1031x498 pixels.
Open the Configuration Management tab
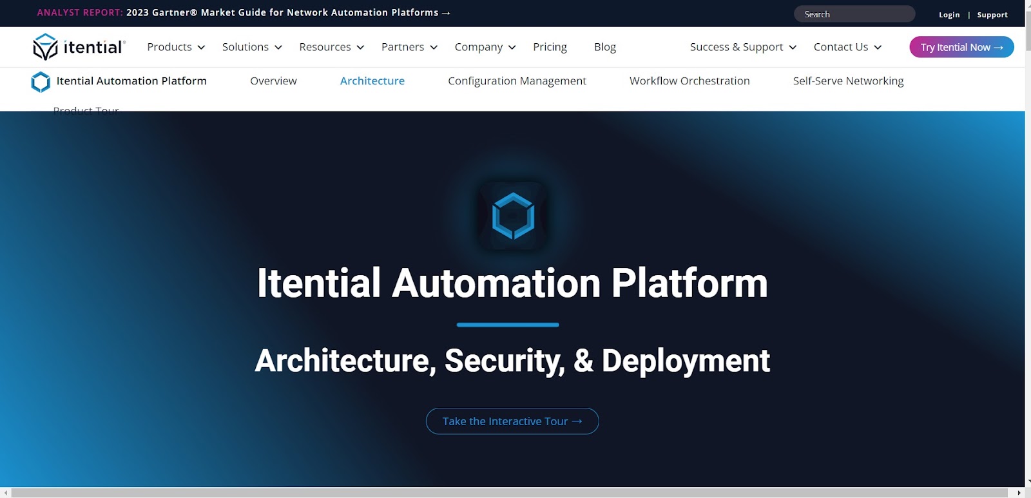[517, 81]
